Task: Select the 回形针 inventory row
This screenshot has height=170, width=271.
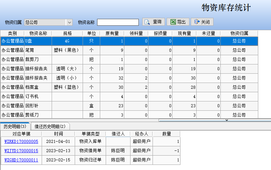Action: point(38,106)
